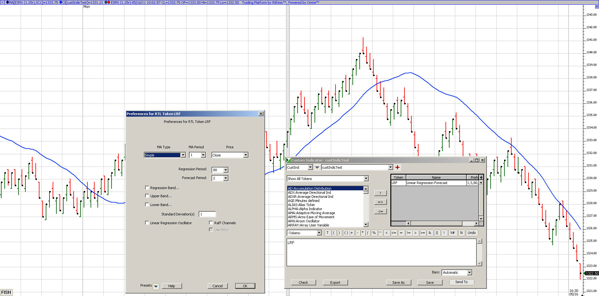Click the N operator button
Image resolution: width=599 pixels, height=296 pixels.
(461, 233)
